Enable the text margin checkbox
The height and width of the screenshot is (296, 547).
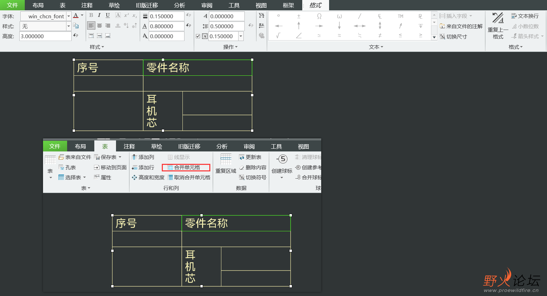(x=198, y=36)
